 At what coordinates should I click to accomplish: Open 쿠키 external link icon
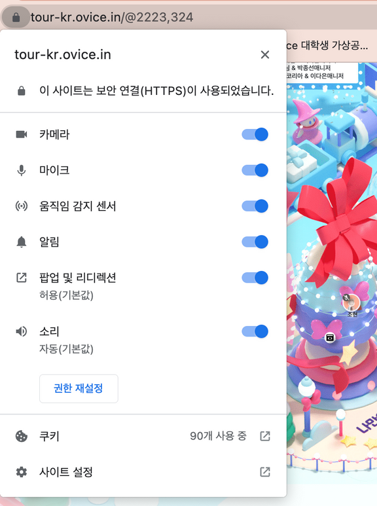[x=265, y=436]
